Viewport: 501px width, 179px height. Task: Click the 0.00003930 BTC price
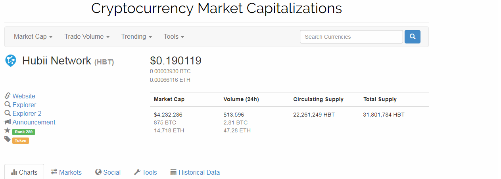click(170, 71)
